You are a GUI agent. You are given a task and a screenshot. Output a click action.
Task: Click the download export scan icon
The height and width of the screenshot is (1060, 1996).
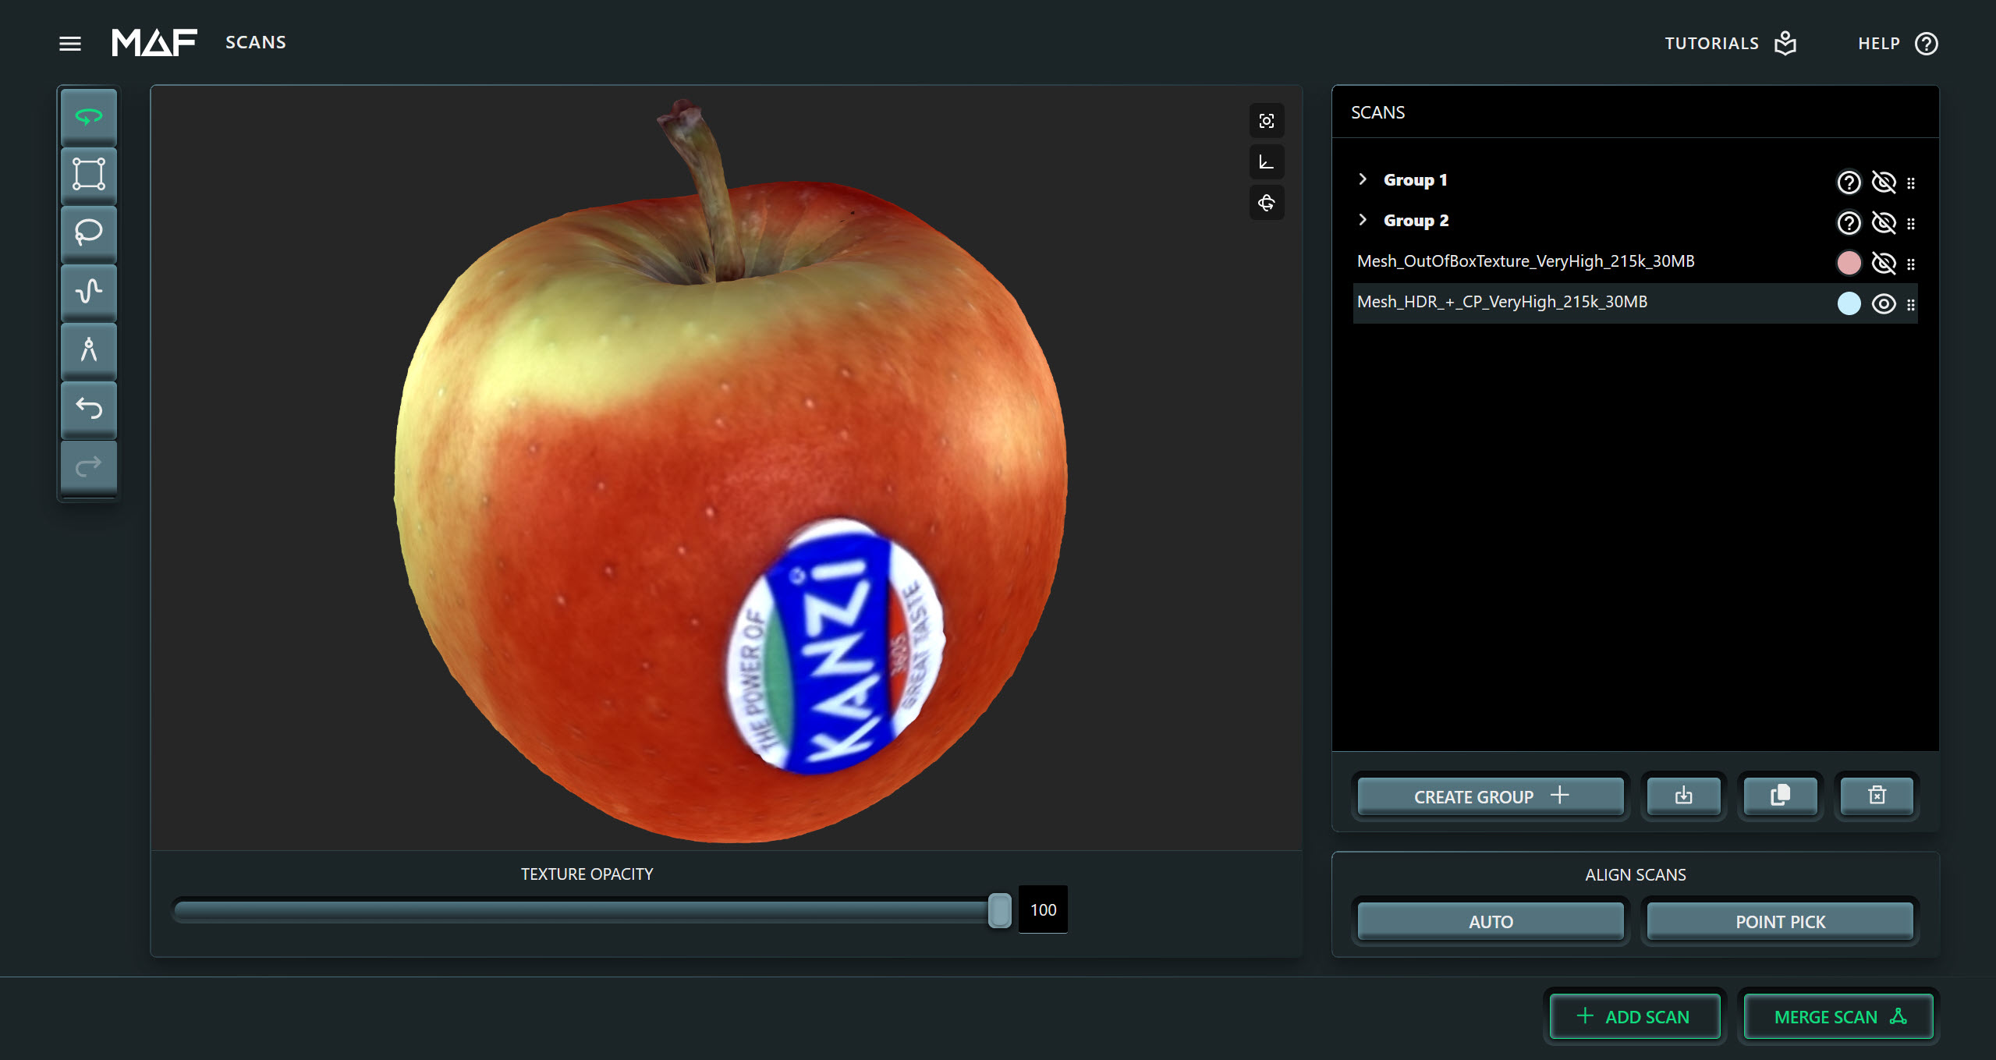click(1683, 796)
